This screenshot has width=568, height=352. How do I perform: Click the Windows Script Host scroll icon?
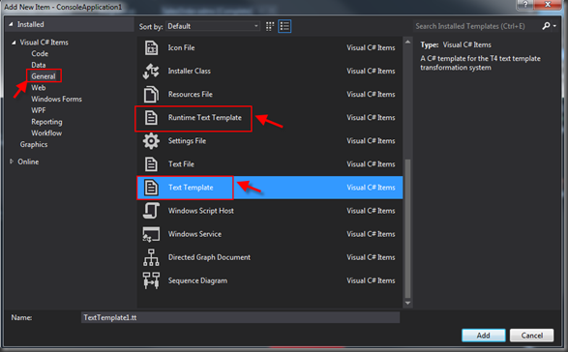coord(151,211)
